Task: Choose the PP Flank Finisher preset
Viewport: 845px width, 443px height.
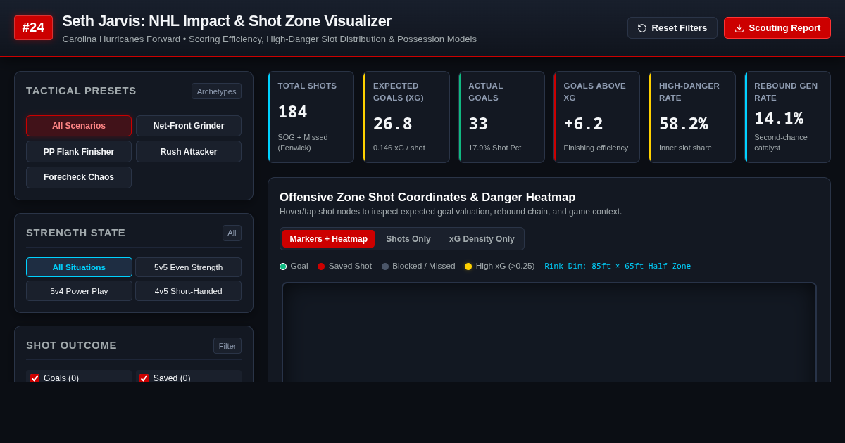Action: 79,152
